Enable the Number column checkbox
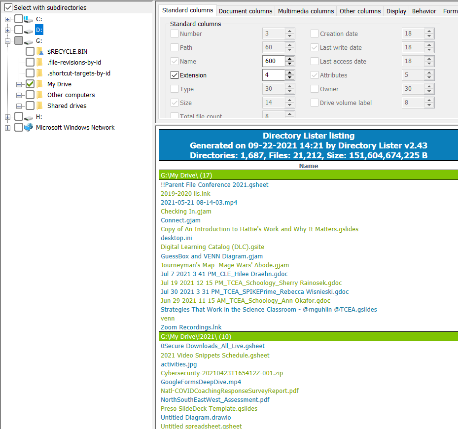 click(175, 34)
